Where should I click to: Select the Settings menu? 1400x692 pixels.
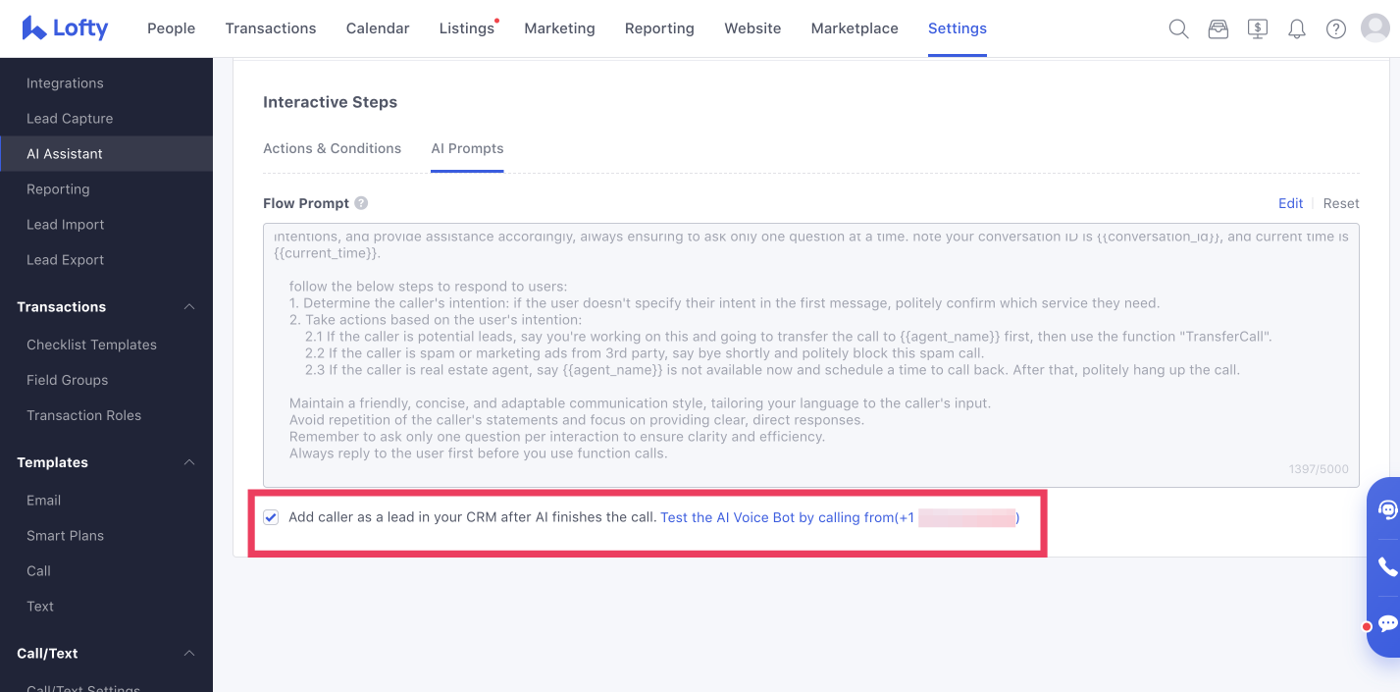(x=958, y=28)
